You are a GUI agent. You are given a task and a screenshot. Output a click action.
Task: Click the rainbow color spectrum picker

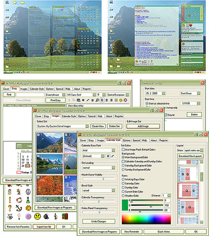(x=146, y=219)
